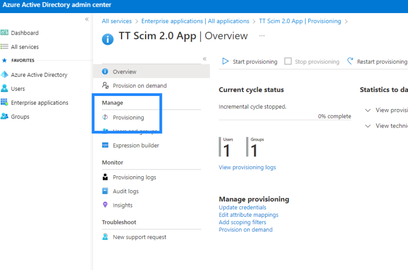This screenshot has width=408, height=270.
Task: Expand View technical information chevron
Action: (x=368, y=126)
